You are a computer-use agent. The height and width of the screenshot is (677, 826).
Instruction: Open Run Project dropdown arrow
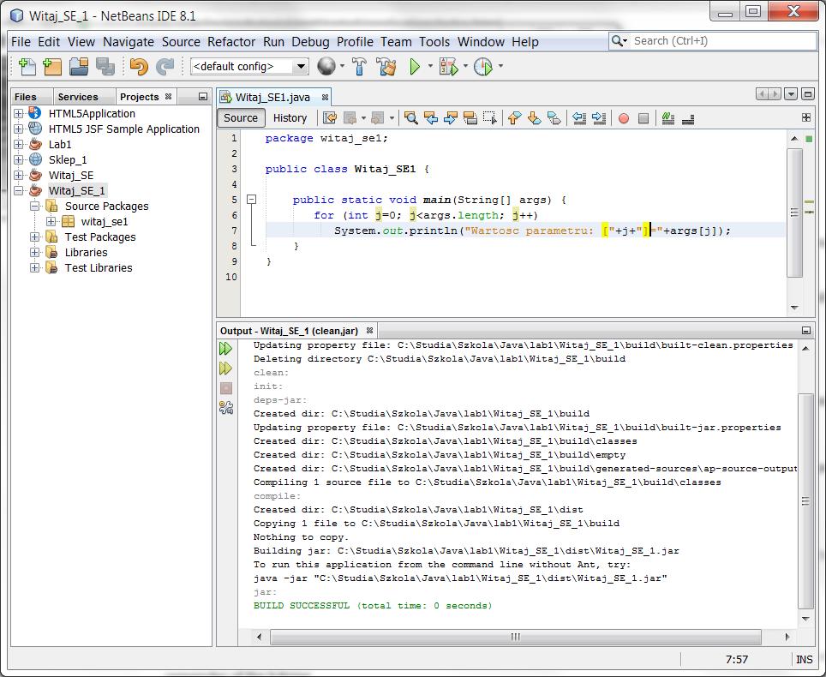point(430,66)
